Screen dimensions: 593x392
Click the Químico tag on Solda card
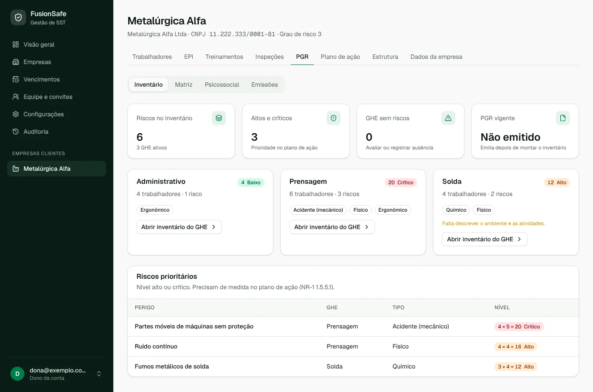tap(456, 210)
